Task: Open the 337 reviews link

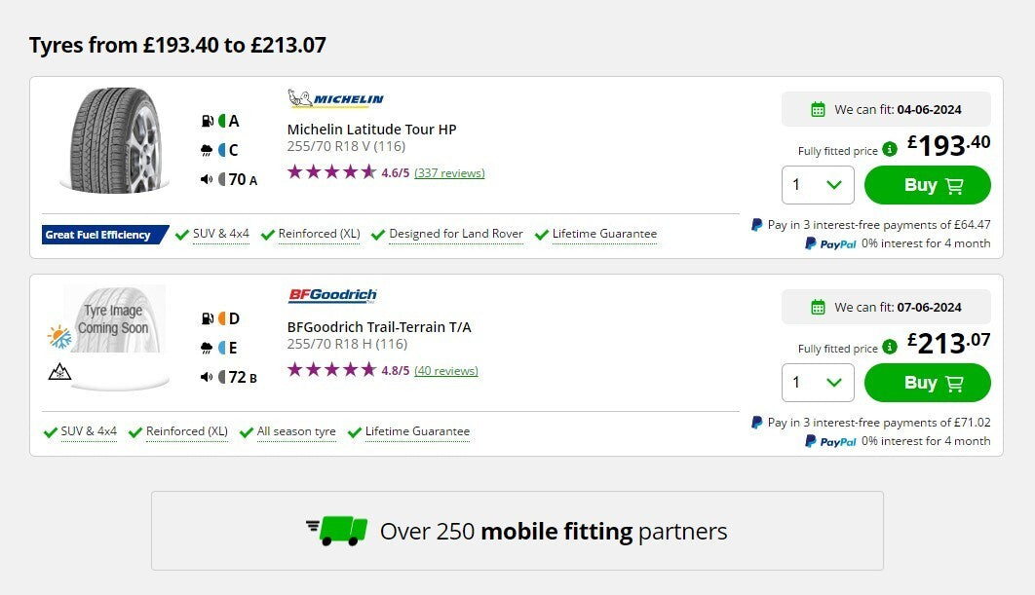Action: point(449,173)
